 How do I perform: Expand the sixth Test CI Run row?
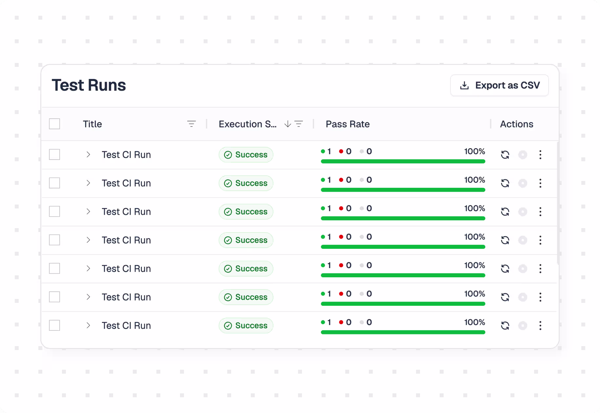[88, 297]
